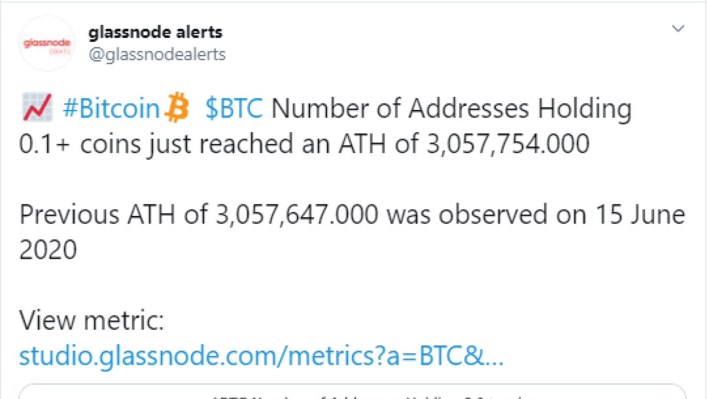Click the 'was observed on' text
Image resolution: width=709 pixels, height=399 pixels.
(x=487, y=215)
